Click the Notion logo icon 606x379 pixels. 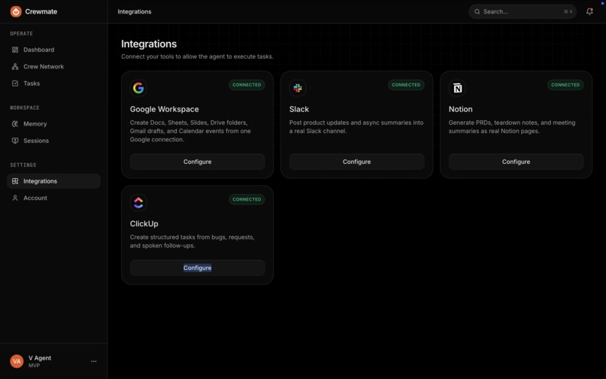[x=457, y=88]
